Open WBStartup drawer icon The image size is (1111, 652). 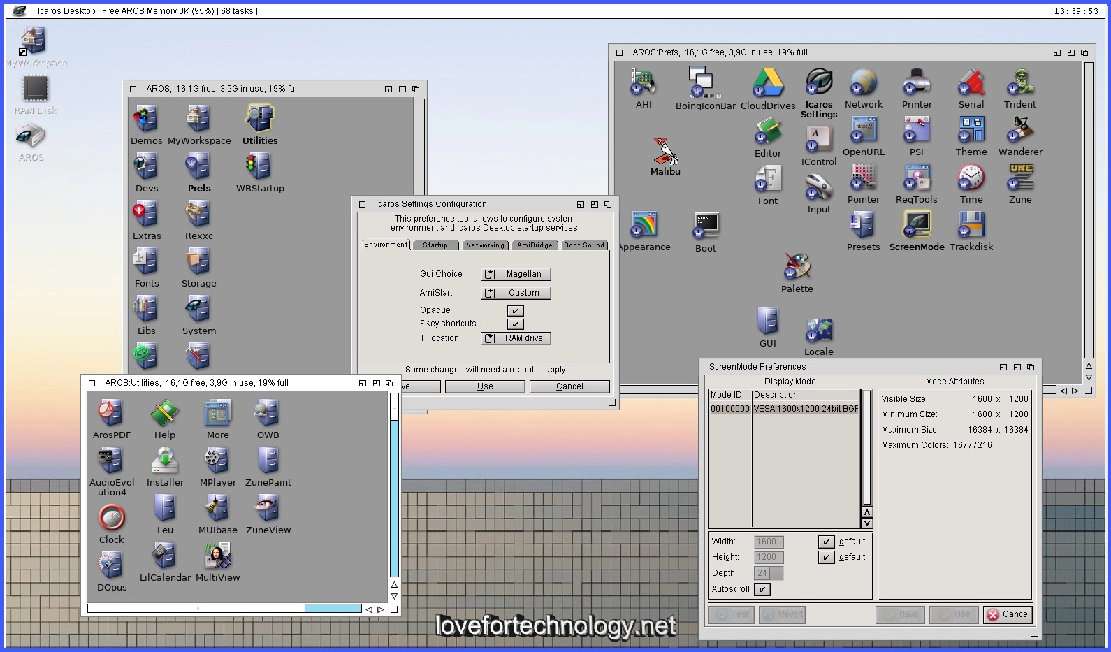point(259,167)
